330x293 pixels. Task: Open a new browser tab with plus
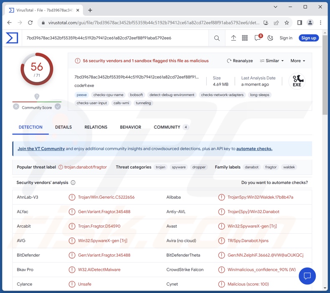click(x=90, y=10)
